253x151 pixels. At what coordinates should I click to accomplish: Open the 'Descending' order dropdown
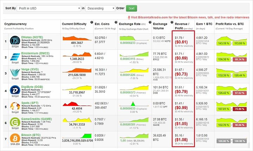point(100,8)
